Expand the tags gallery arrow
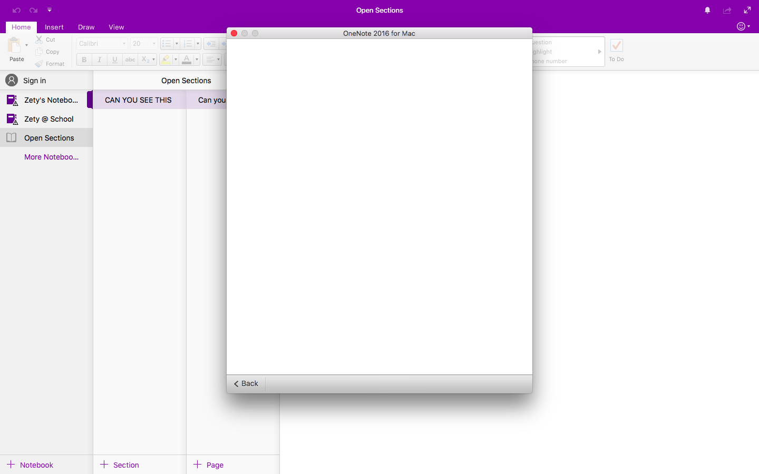Screen dimensions: 759x474 [x=600, y=52]
